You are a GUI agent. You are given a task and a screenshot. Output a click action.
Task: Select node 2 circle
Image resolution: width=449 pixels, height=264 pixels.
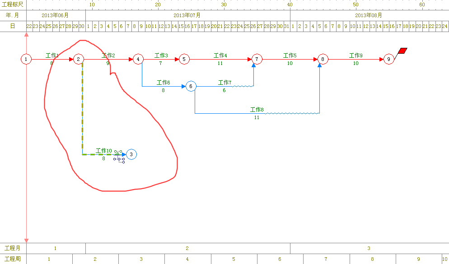79,59
